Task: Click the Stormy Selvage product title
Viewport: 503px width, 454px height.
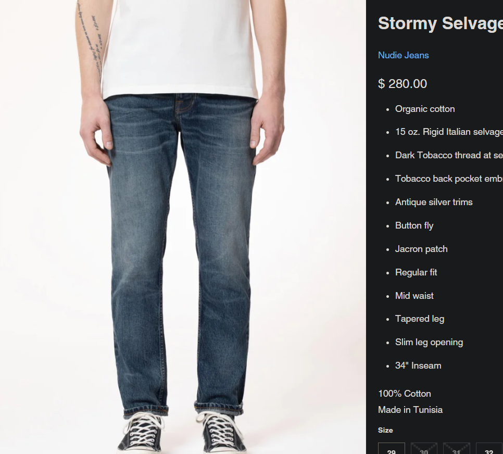Action: 440,23
